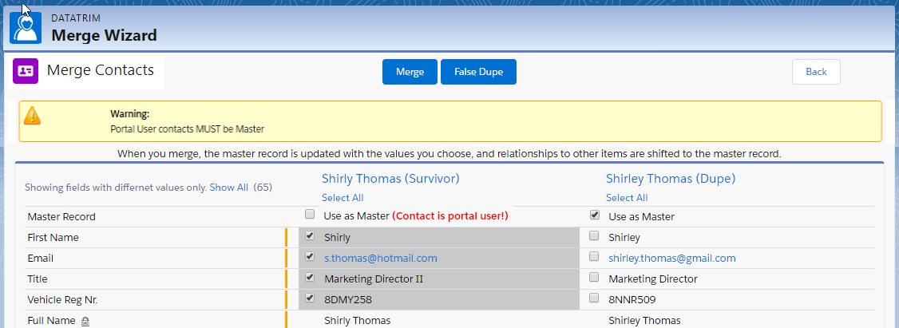
Task: Tick the shirley.thomas@gmail.com email checkbox
Action: tap(595, 256)
